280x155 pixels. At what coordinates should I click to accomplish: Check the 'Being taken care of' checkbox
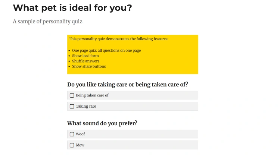point(72,95)
